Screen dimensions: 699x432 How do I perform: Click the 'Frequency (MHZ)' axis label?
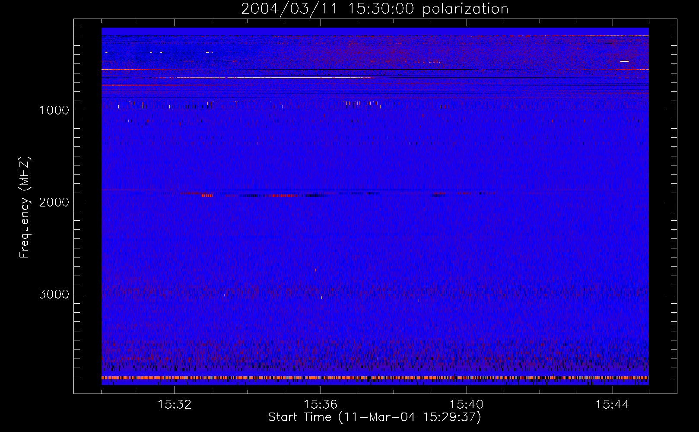click(25, 207)
